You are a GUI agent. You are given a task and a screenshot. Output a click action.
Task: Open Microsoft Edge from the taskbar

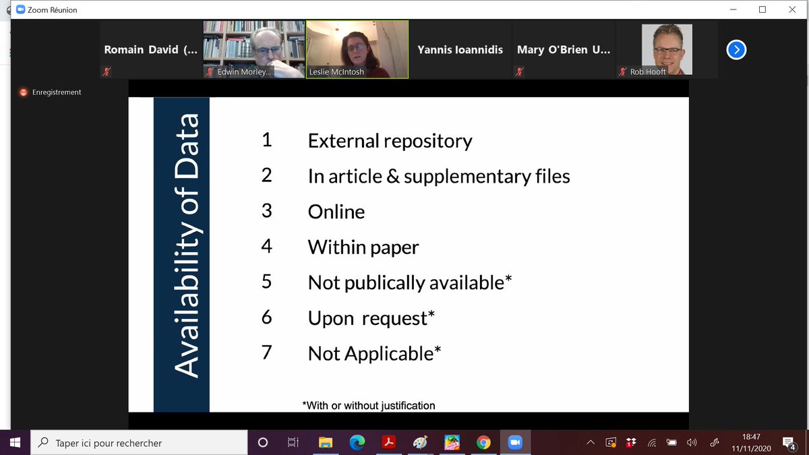(357, 442)
